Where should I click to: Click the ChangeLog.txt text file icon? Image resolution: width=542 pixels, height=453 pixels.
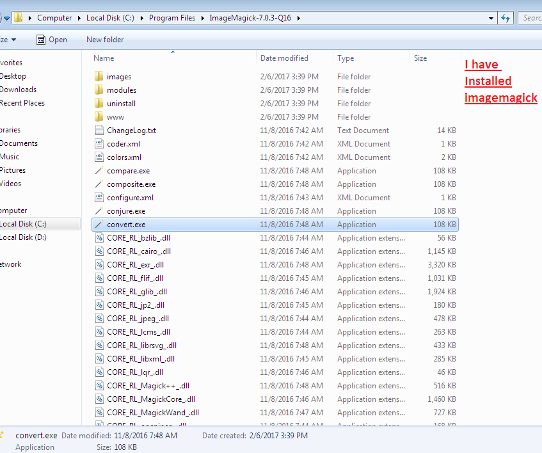(x=99, y=131)
